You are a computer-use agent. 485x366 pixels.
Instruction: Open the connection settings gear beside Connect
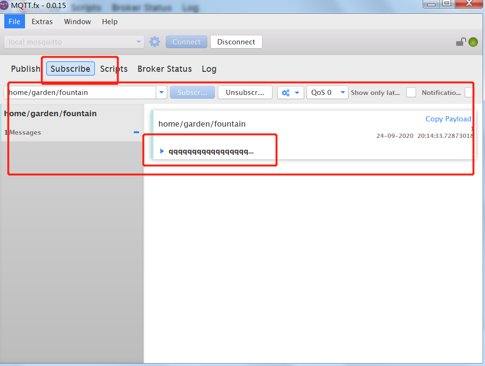coord(154,42)
